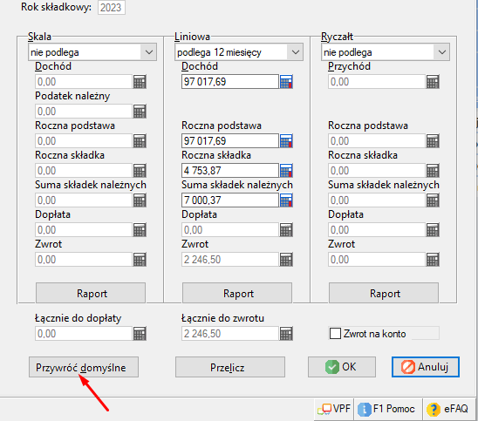Expand Liniowa dropdown showing podlega 12 miesięcy
The height and width of the screenshot is (421, 478).
239,52
